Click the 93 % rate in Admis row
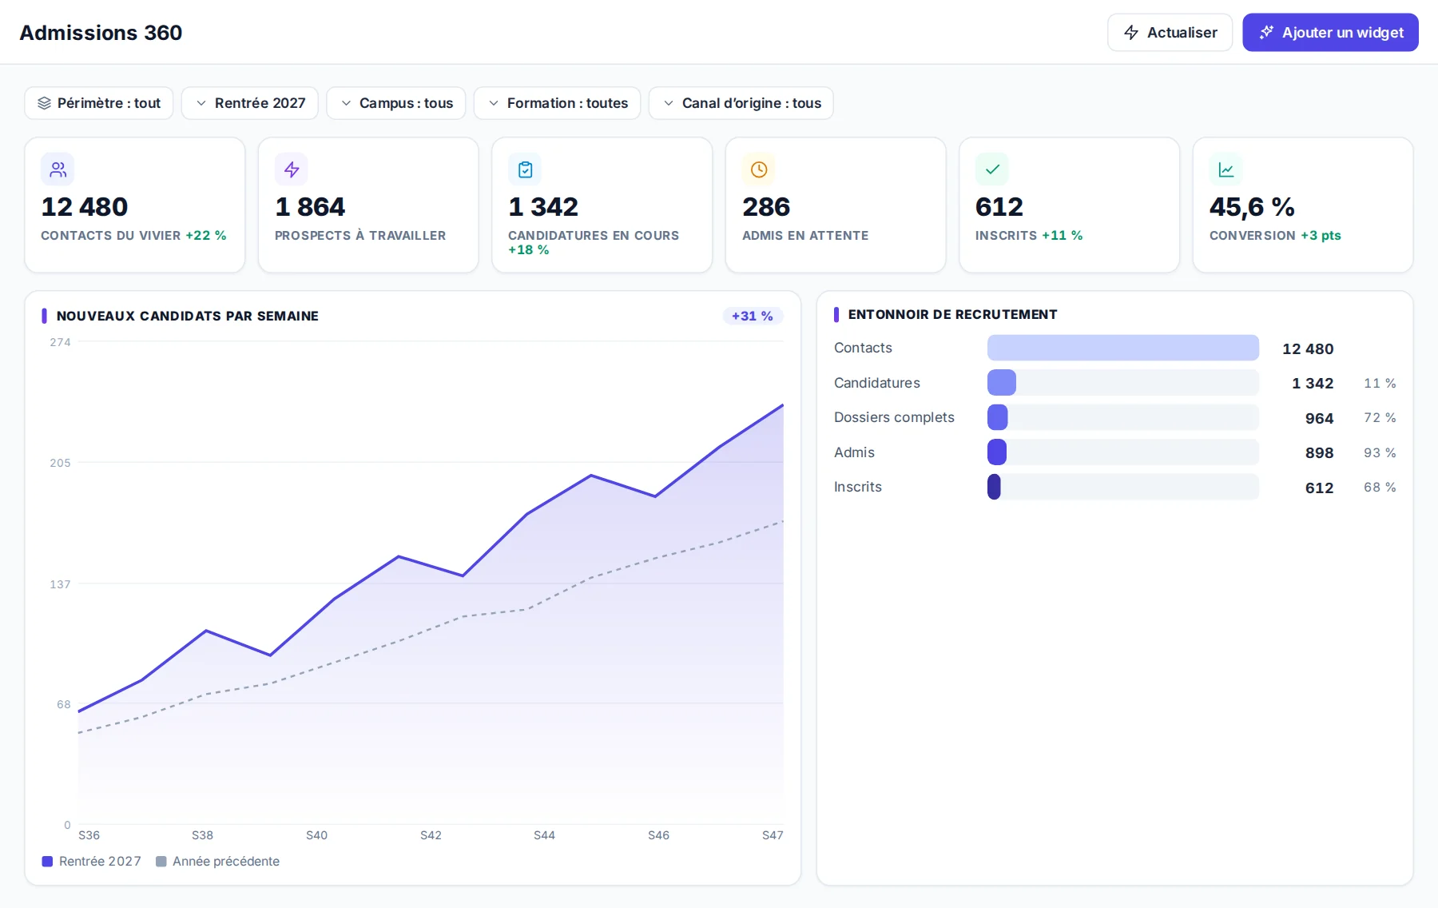Viewport: 1438px width, 908px height. [x=1380, y=453]
